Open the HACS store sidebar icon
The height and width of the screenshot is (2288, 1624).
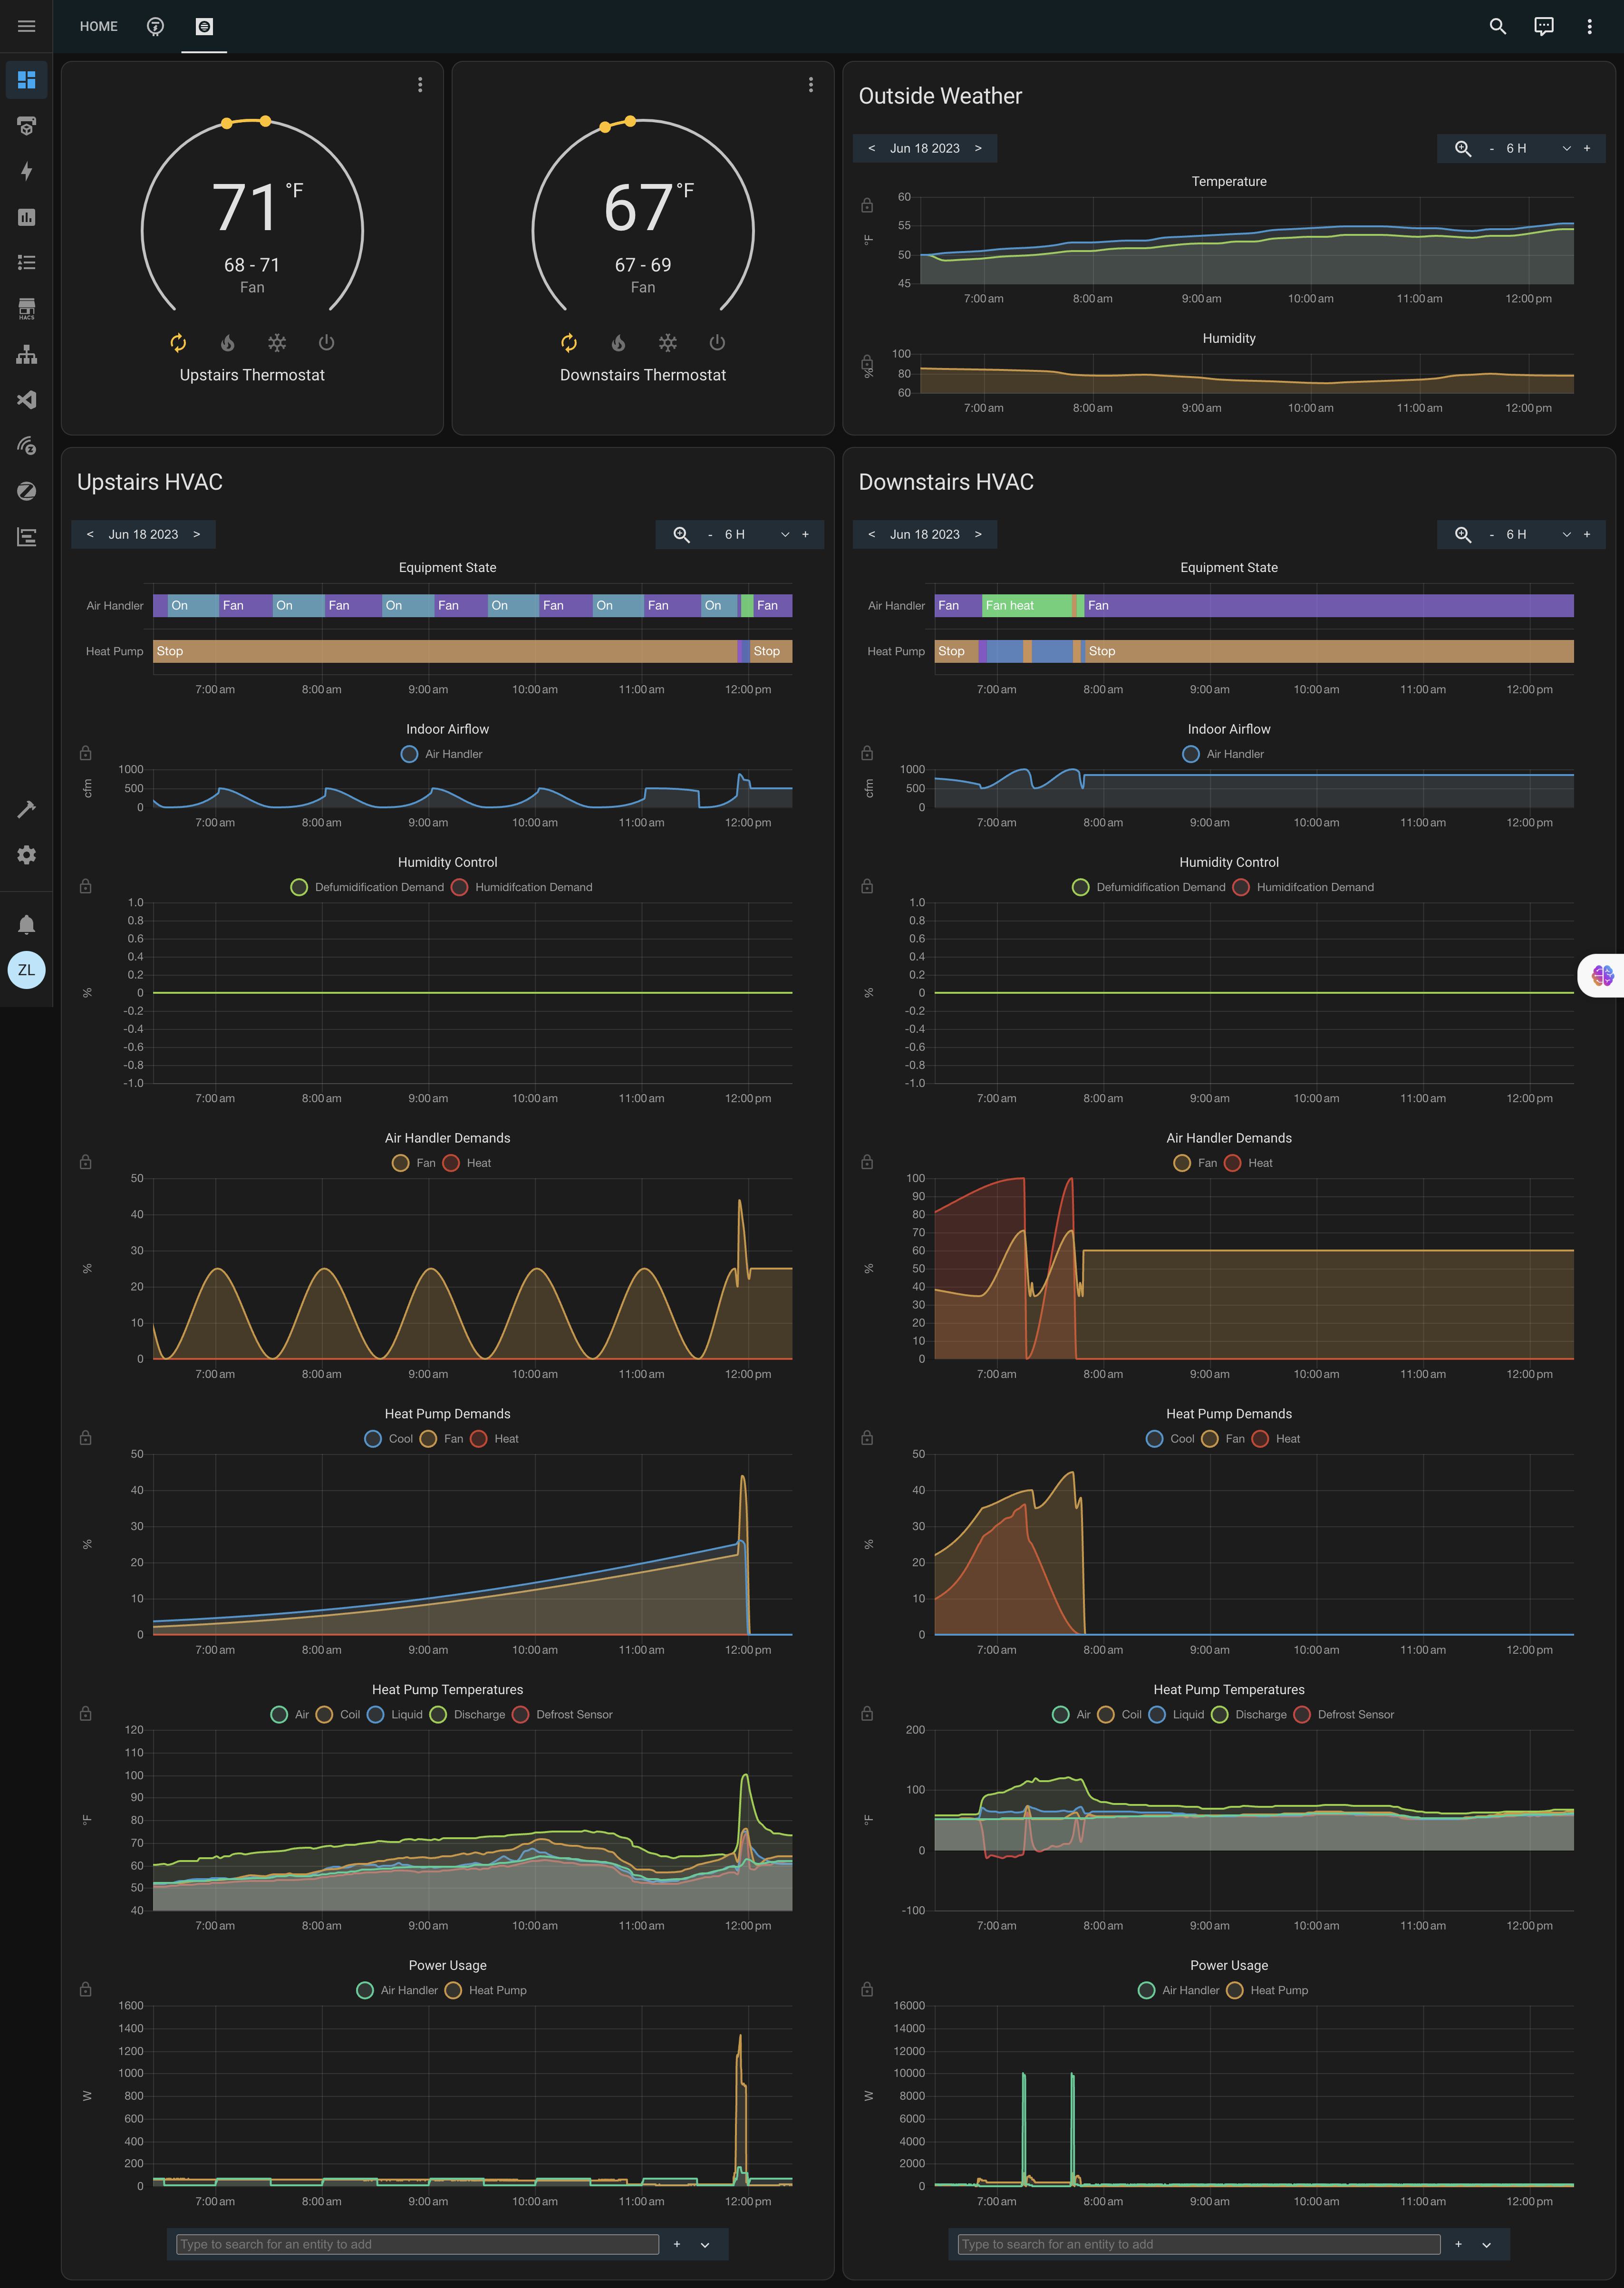pyautogui.click(x=27, y=308)
